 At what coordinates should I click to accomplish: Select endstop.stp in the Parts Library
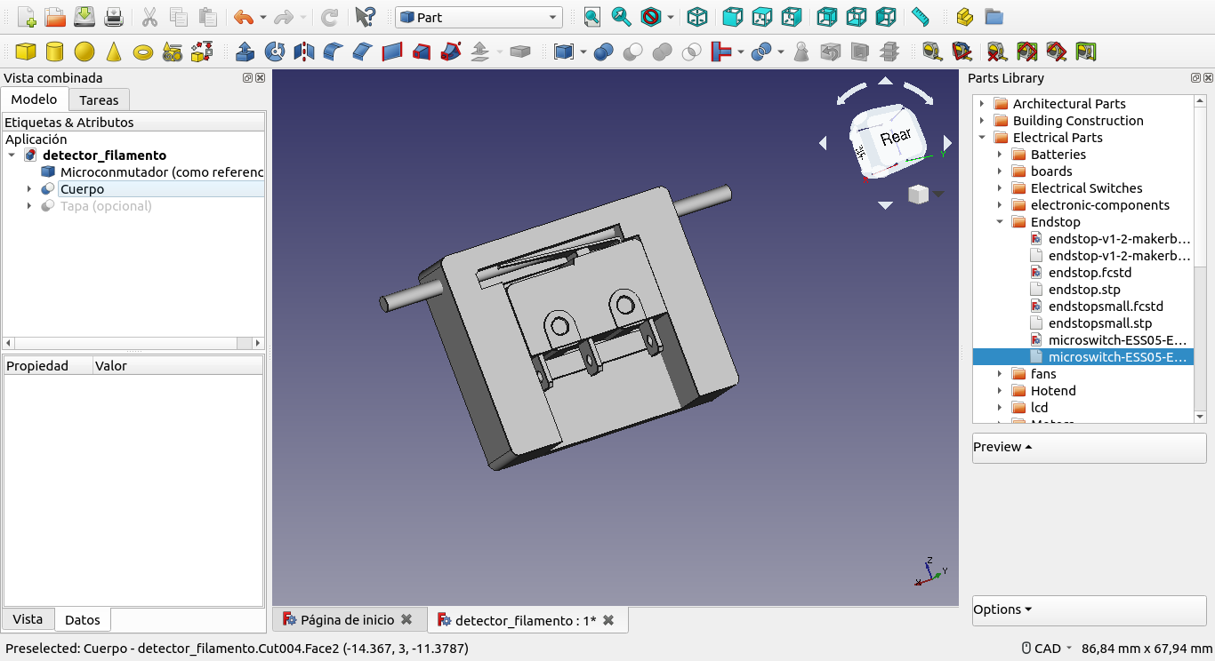click(x=1084, y=290)
